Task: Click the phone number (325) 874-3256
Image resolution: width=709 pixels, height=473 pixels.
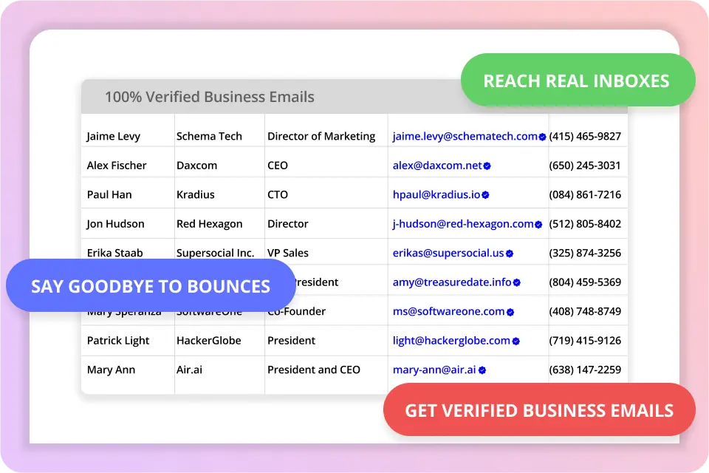Action: (585, 253)
